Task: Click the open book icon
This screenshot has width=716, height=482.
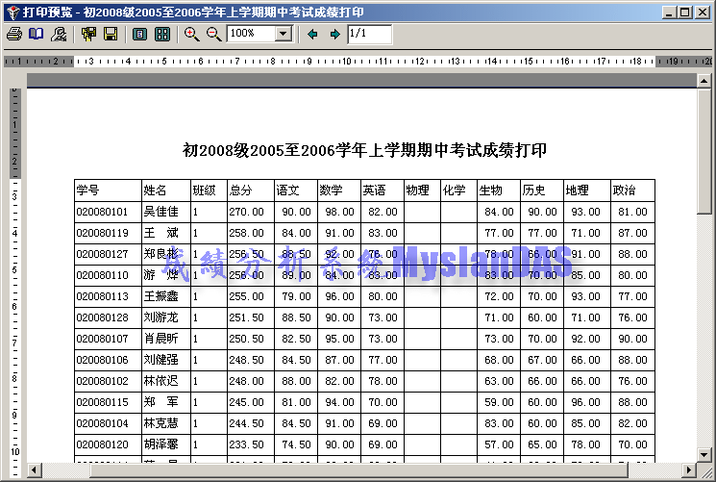Action: point(37,34)
